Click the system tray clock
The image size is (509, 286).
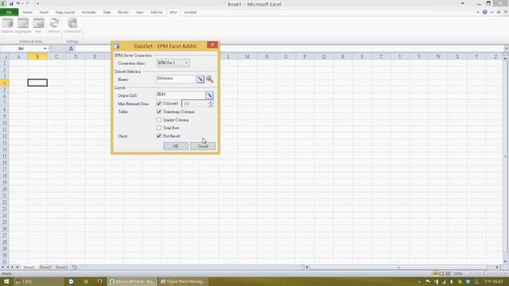[x=494, y=281]
